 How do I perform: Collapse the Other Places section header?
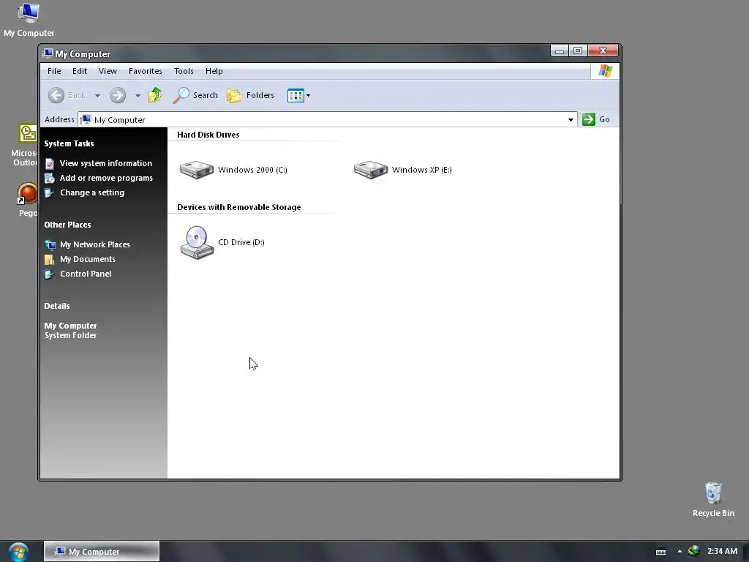67,225
